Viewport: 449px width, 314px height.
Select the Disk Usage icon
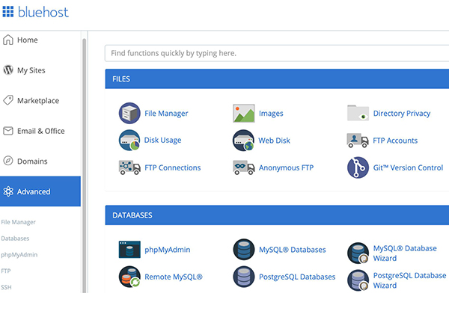pos(129,141)
